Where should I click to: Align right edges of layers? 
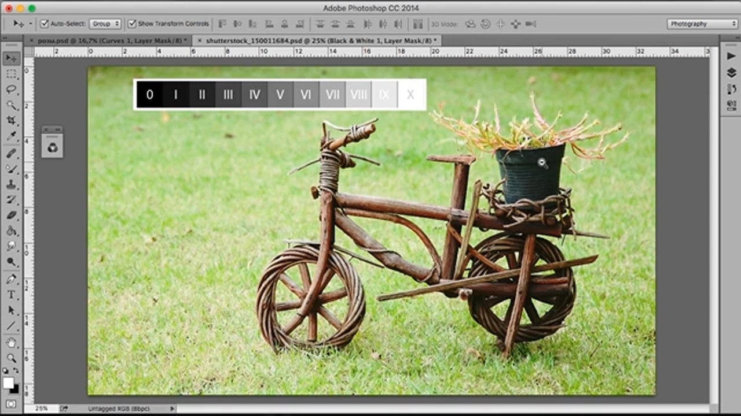(300, 24)
